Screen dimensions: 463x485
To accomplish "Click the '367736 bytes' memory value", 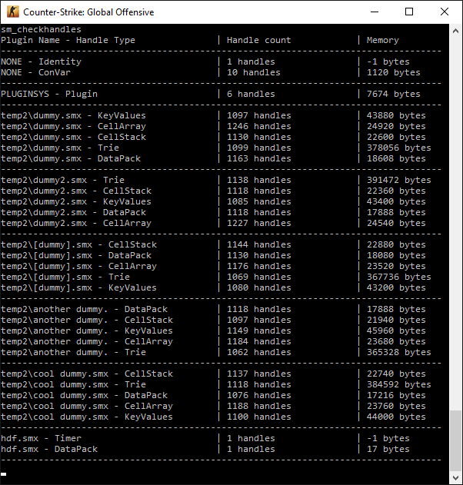I will coord(399,277).
